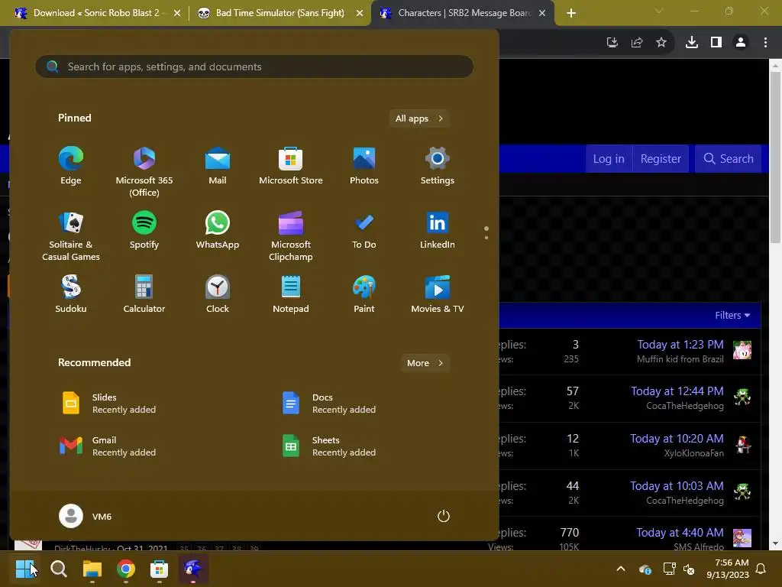Click Log in on SRB2 forum
782x587 pixels.
(x=609, y=159)
